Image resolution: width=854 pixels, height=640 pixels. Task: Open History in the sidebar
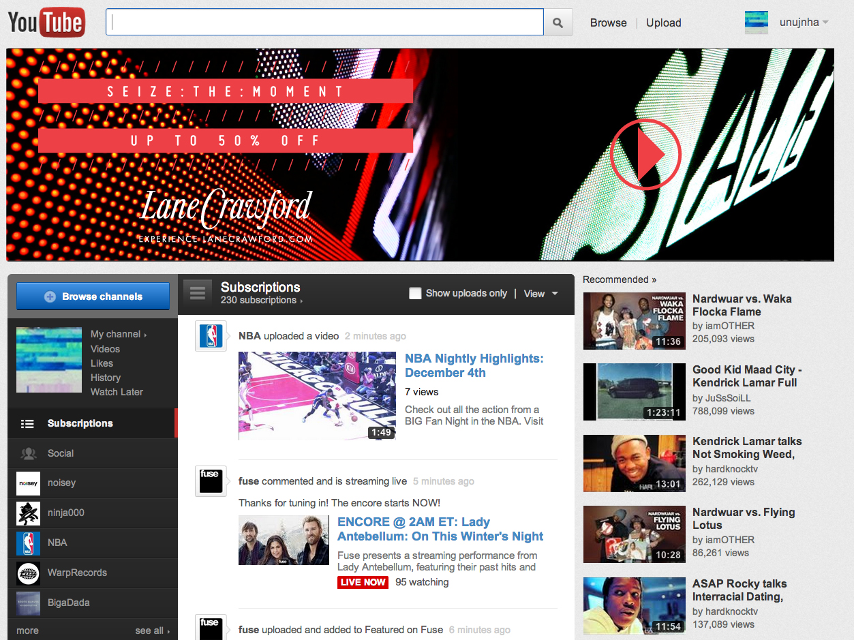(x=106, y=378)
